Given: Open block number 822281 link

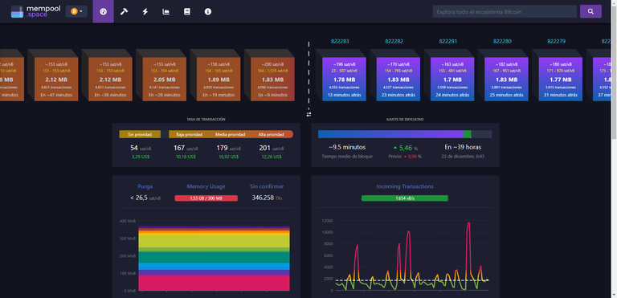Looking at the screenshot, I should [x=447, y=41].
